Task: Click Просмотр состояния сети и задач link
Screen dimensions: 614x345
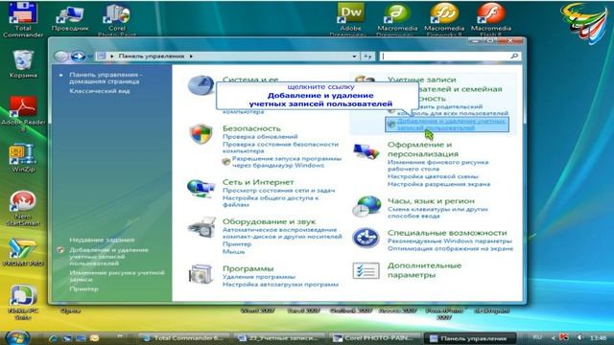Action: click(x=278, y=191)
